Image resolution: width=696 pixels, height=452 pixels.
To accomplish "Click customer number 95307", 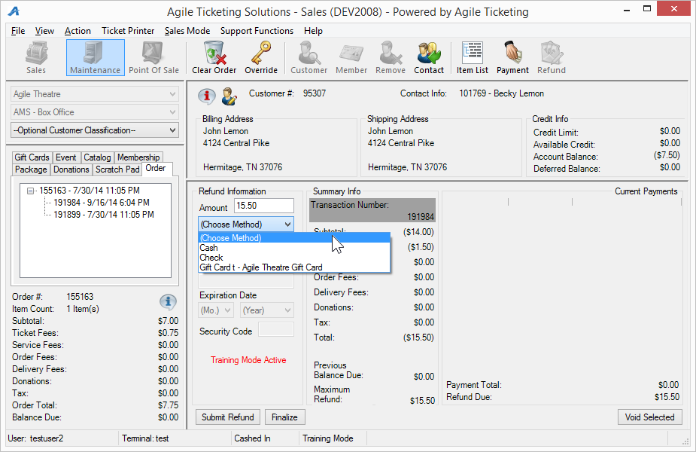I will pos(315,93).
